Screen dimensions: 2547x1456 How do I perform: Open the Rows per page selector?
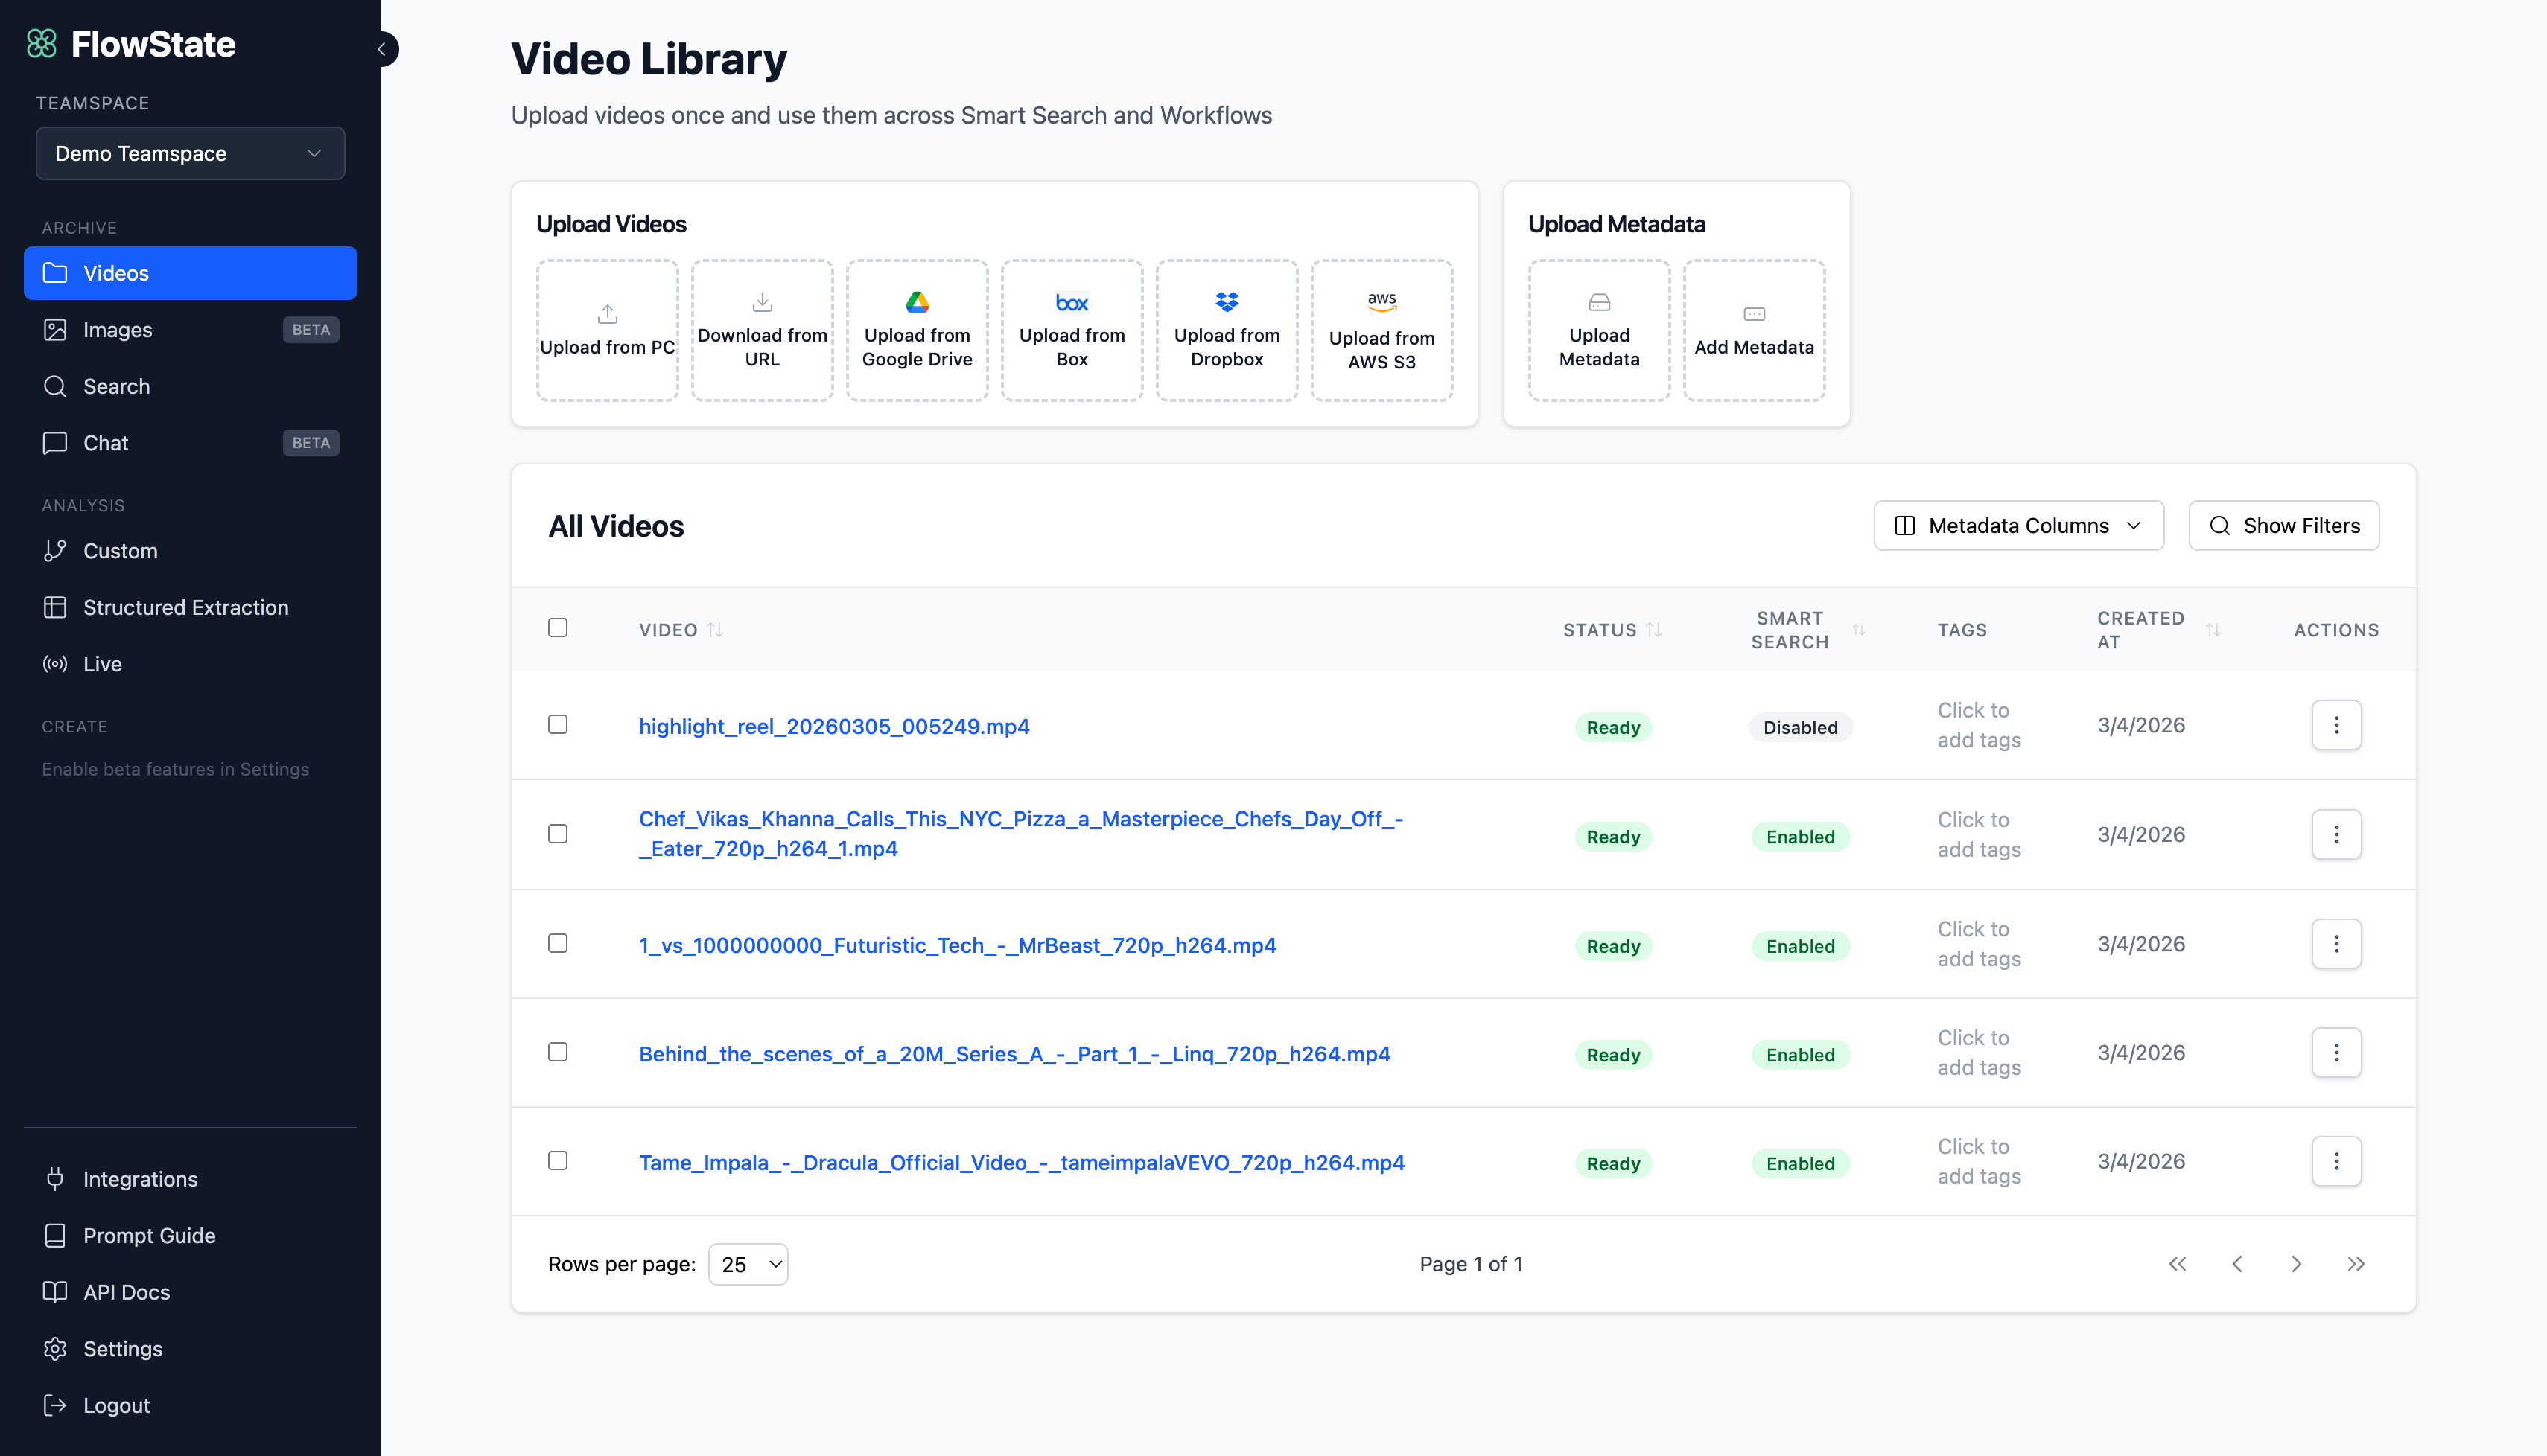coord(748,1264)
